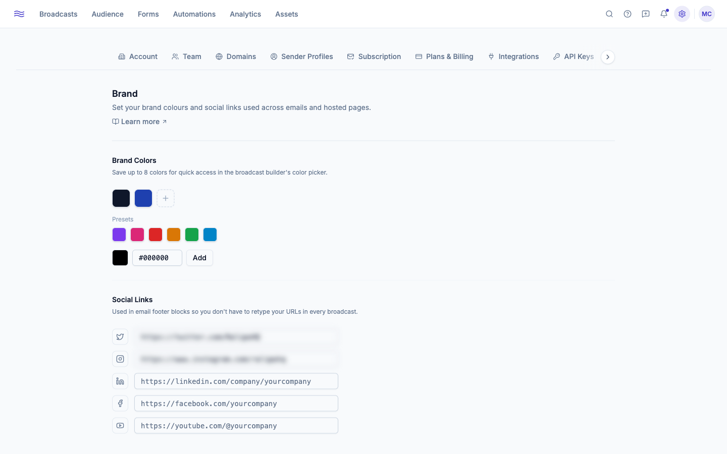Switch to the Integrations tab
This screenshot has height=454, width=727.
[x=513, y=56]
